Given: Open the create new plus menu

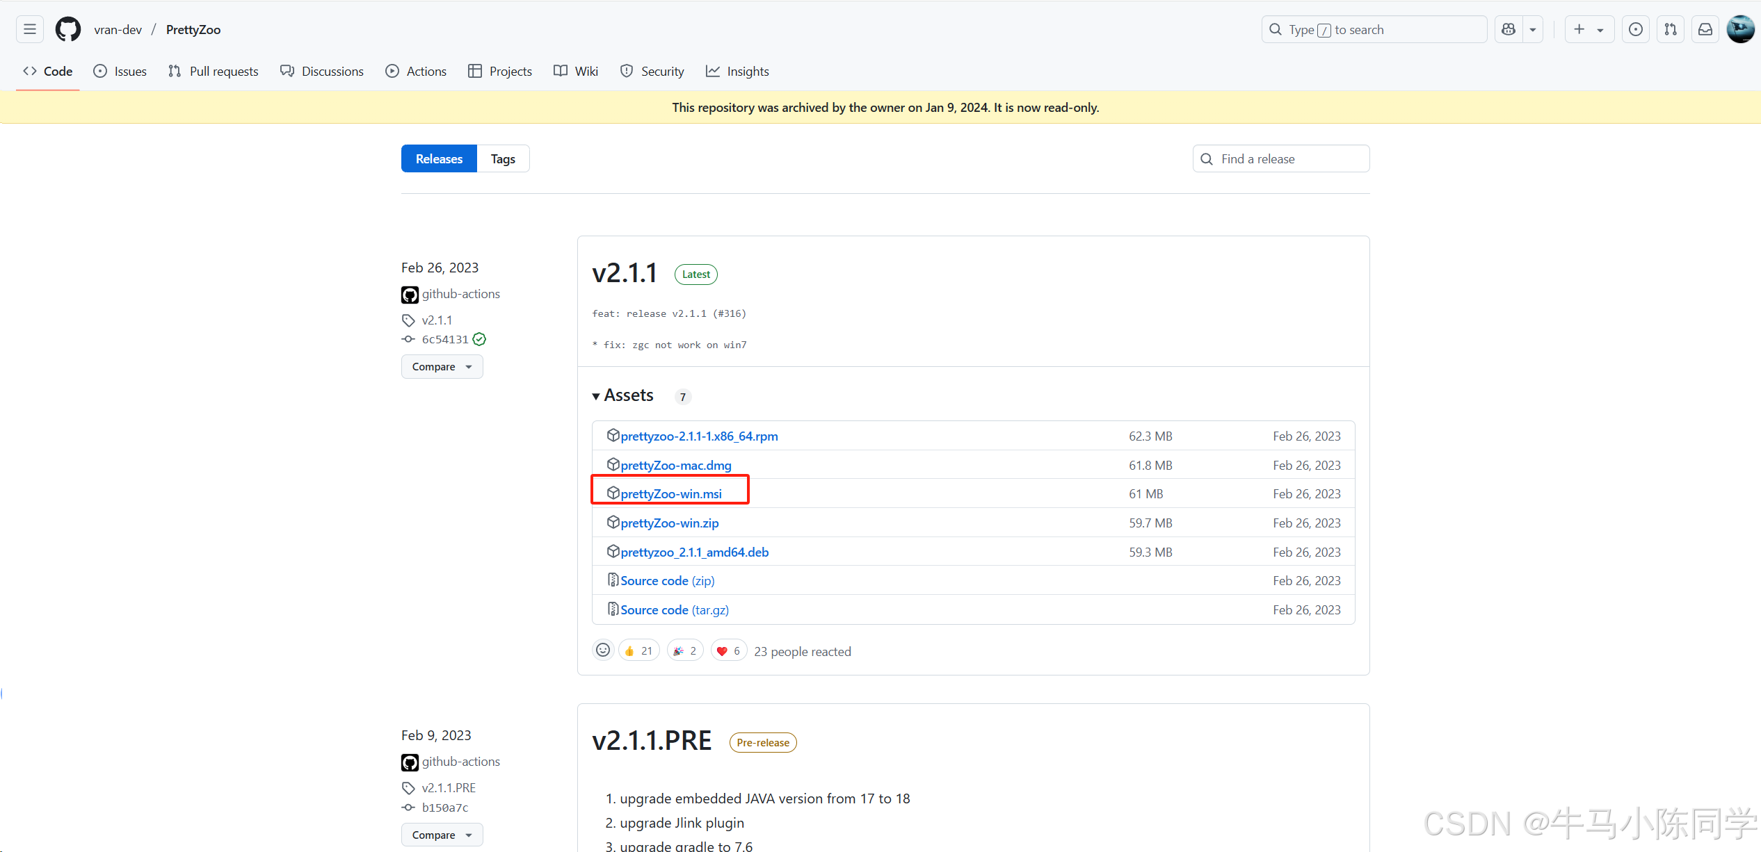Looking at the screenshot, I should [1589, 29].
